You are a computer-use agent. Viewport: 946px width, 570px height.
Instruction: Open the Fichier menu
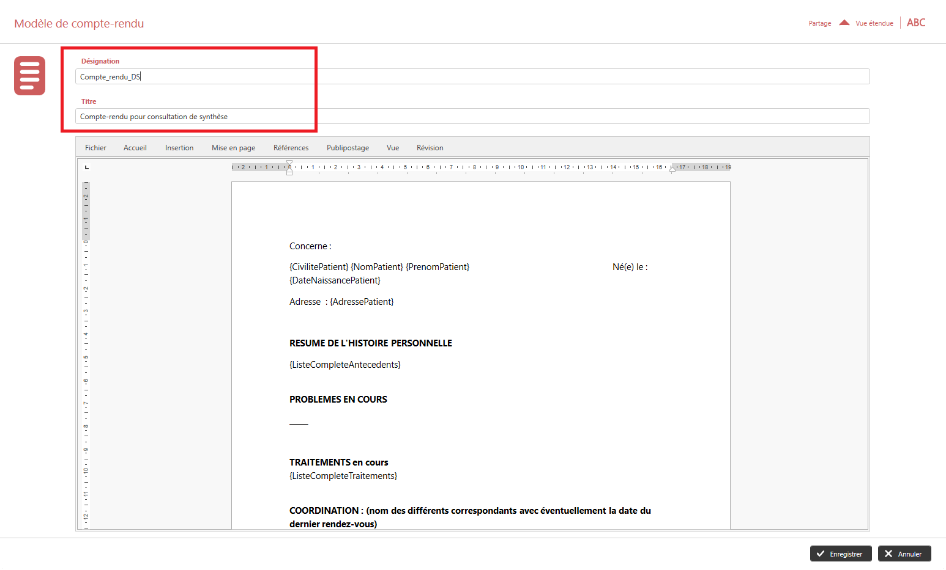click(x=95, y=148)
